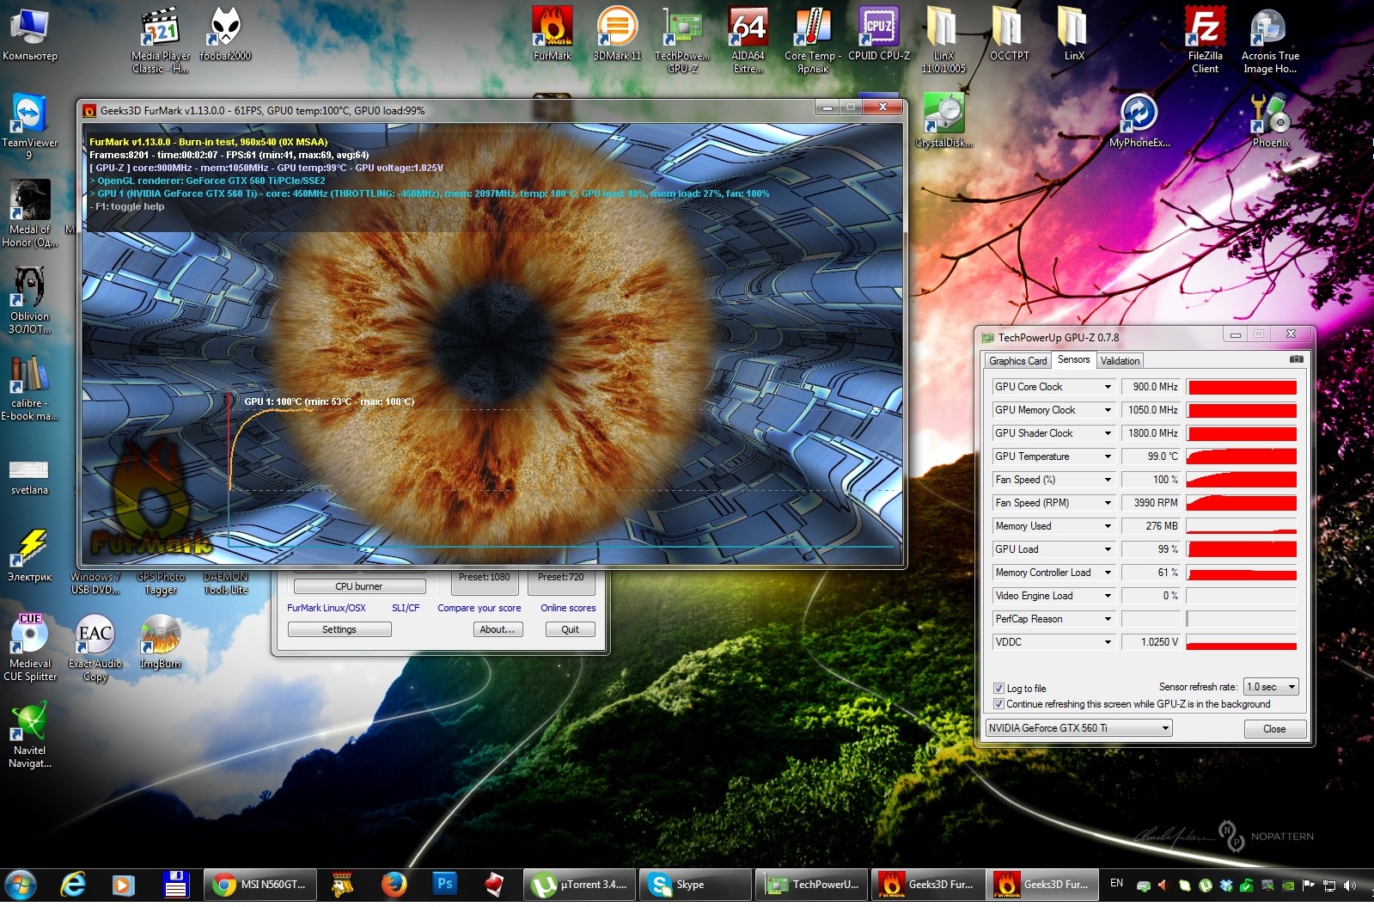This screenshot has height=907, width=1374.
Task: Open FurMark Settings button
Action: [339, 629]
